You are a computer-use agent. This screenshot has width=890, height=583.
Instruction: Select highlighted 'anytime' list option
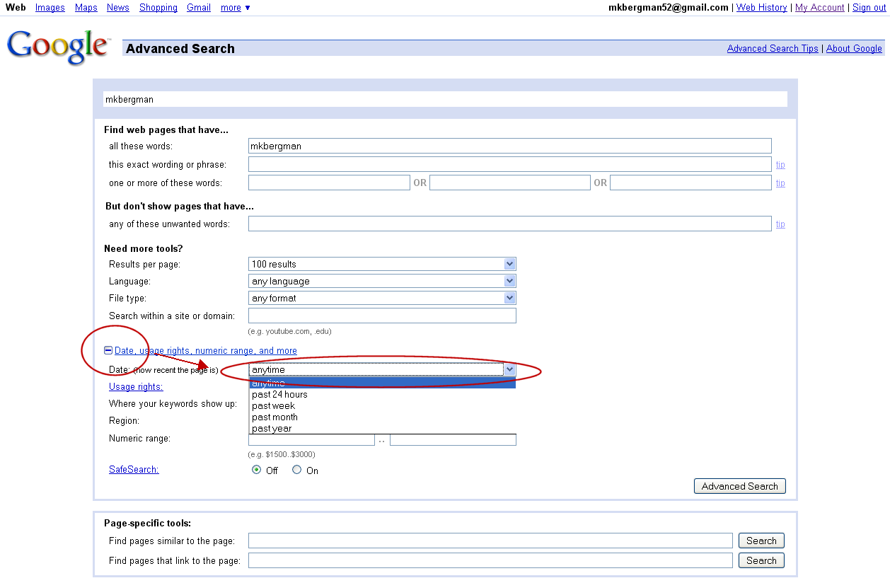pyautogui.click(x=382, y=383)
